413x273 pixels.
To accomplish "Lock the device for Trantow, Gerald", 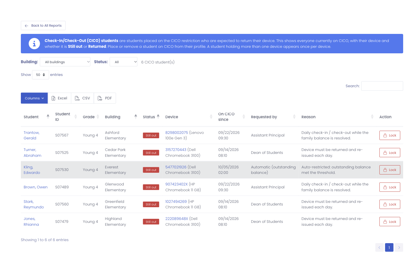I will [x=390, y=135].
